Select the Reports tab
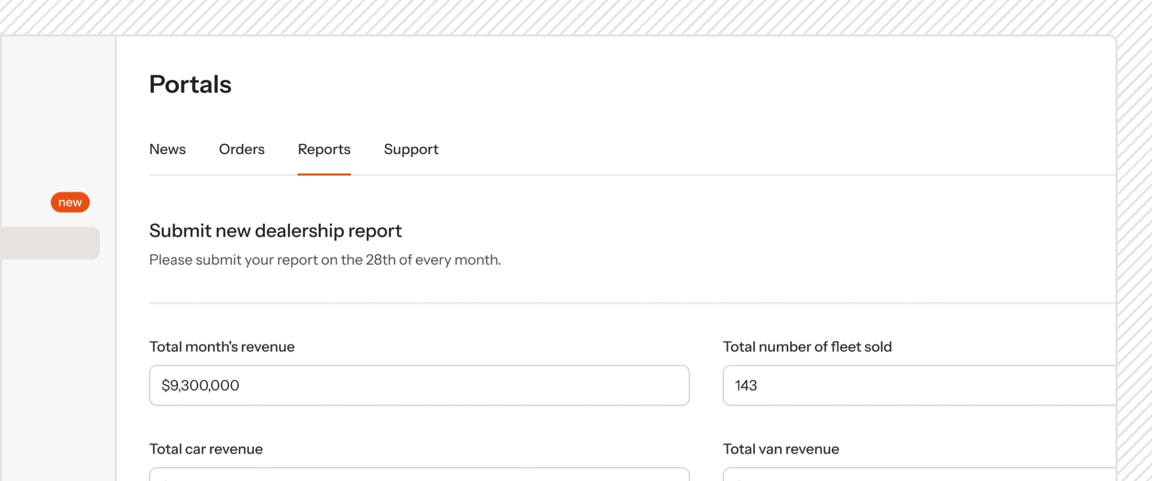The width and height of the screenshot is (1152, 481). (x=324, y=149)
